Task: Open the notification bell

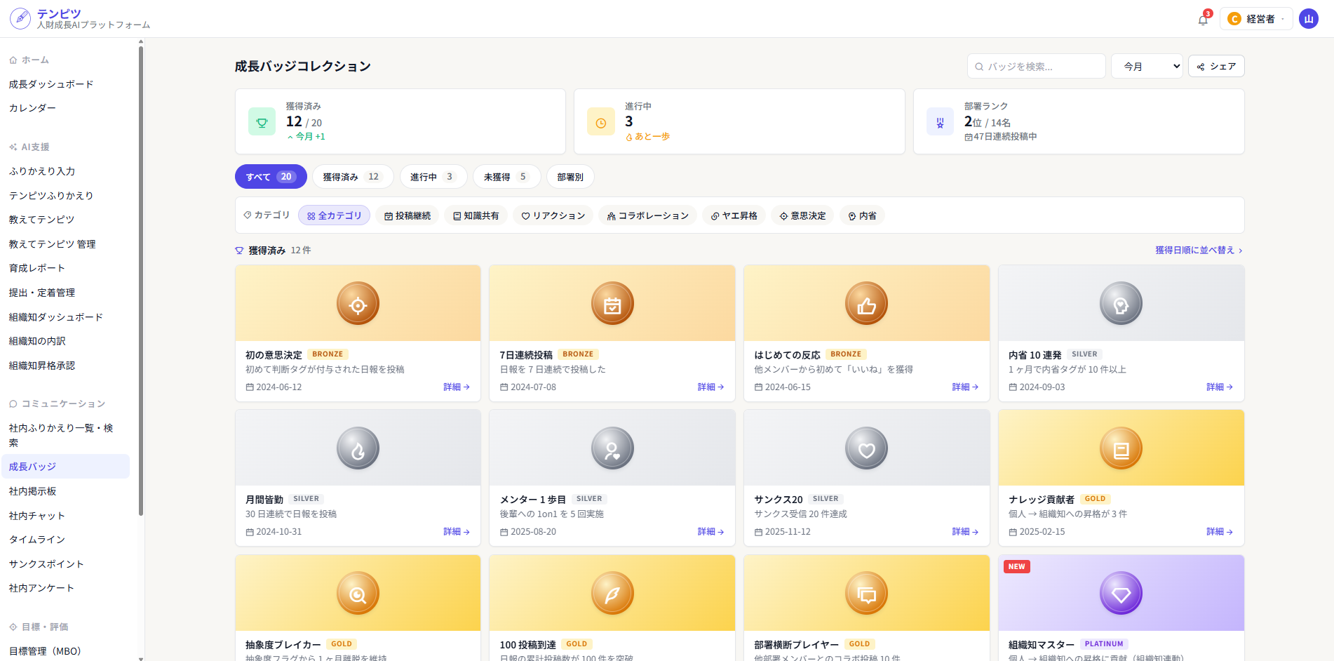Action: tap(1203, 19)
